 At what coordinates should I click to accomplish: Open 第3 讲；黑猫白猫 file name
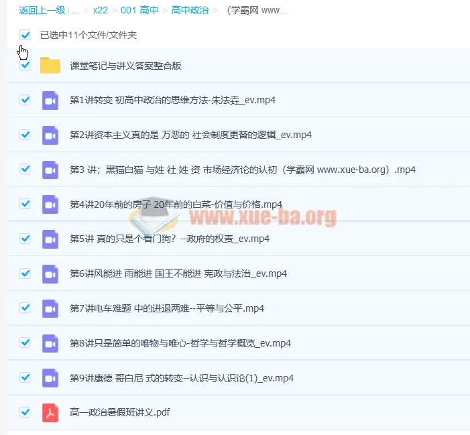(x=243, y=170)
